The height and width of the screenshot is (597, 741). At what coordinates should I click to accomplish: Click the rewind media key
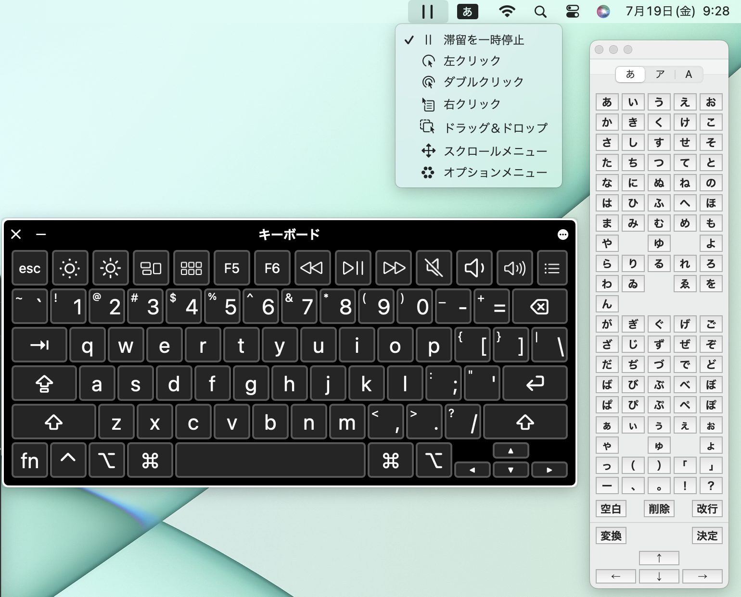(313, 268)
